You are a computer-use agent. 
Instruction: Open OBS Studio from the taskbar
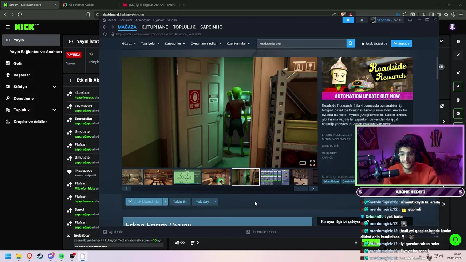pos(72,256)
